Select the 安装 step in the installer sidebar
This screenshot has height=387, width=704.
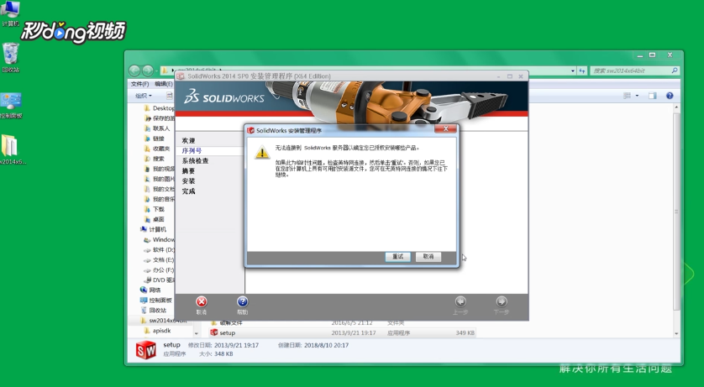[188, 181]
